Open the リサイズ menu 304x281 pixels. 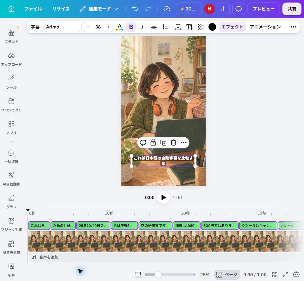tap(61, 9)
